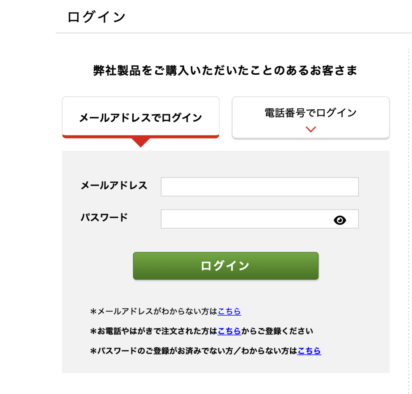Click the ＊メールアドレスがわからない方は note text

click(153, 311)
